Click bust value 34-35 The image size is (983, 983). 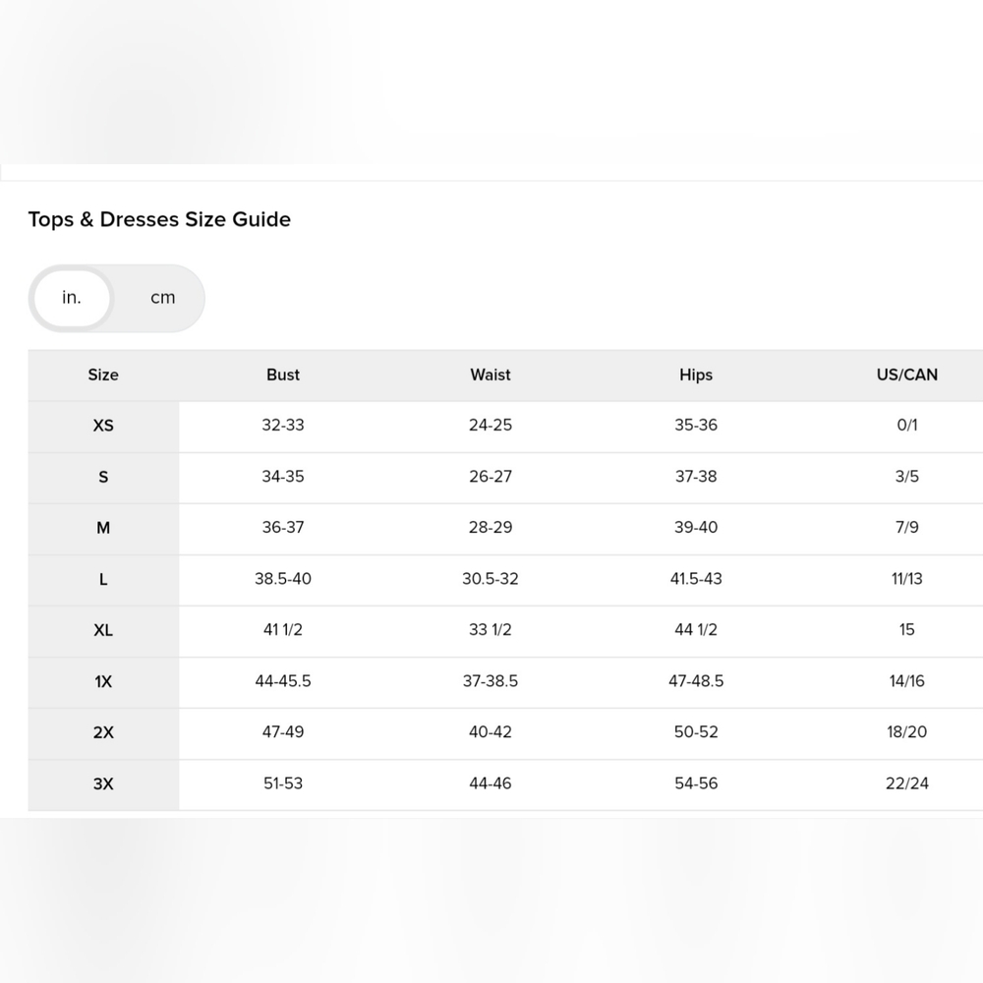(x=283, y=477)
